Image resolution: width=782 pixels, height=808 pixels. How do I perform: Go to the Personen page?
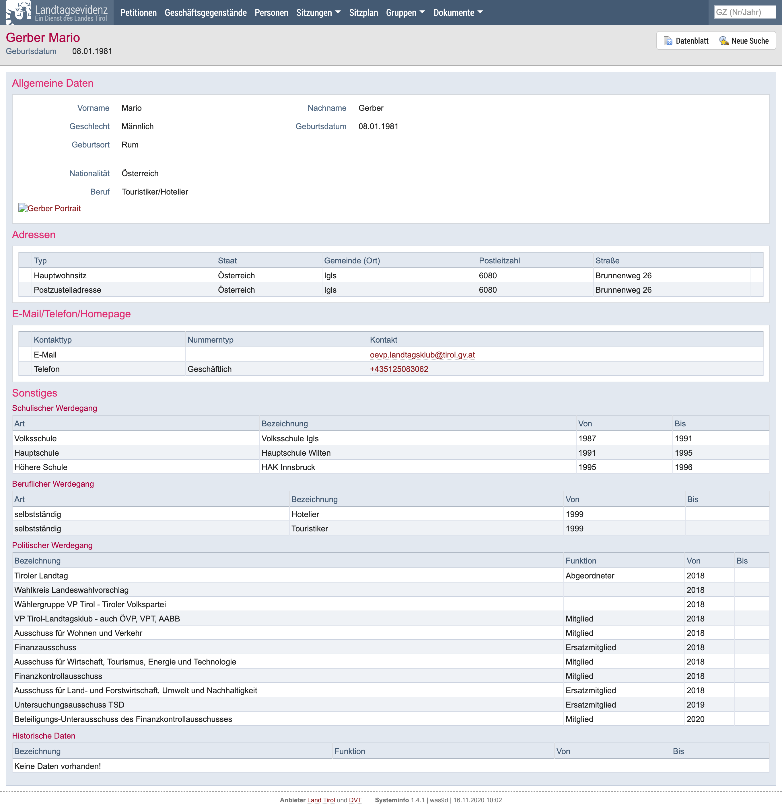pyautogui.click(x=271, y=12)
